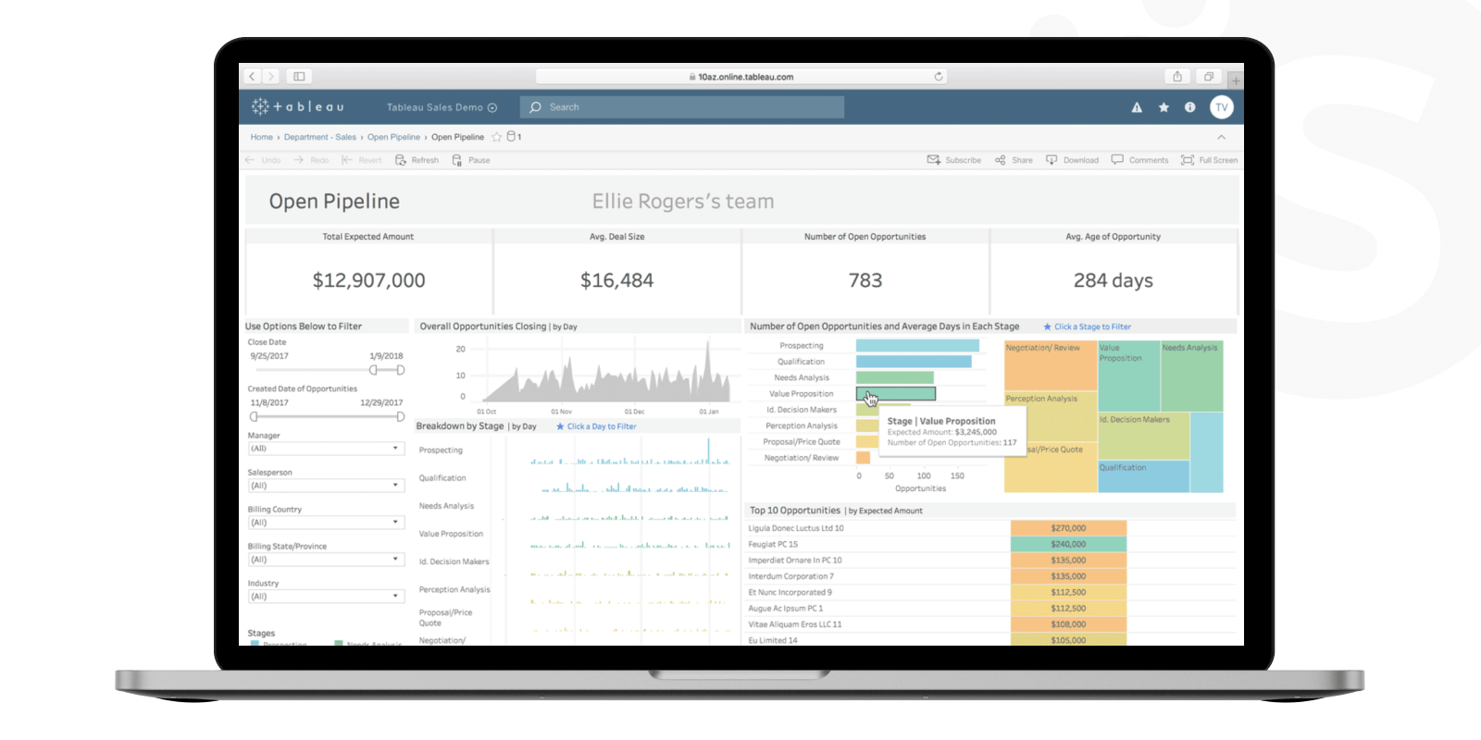Go to Department - Sales breadcrumb
The height and width of the screenshot is (740, 1481).
(319, 137)
